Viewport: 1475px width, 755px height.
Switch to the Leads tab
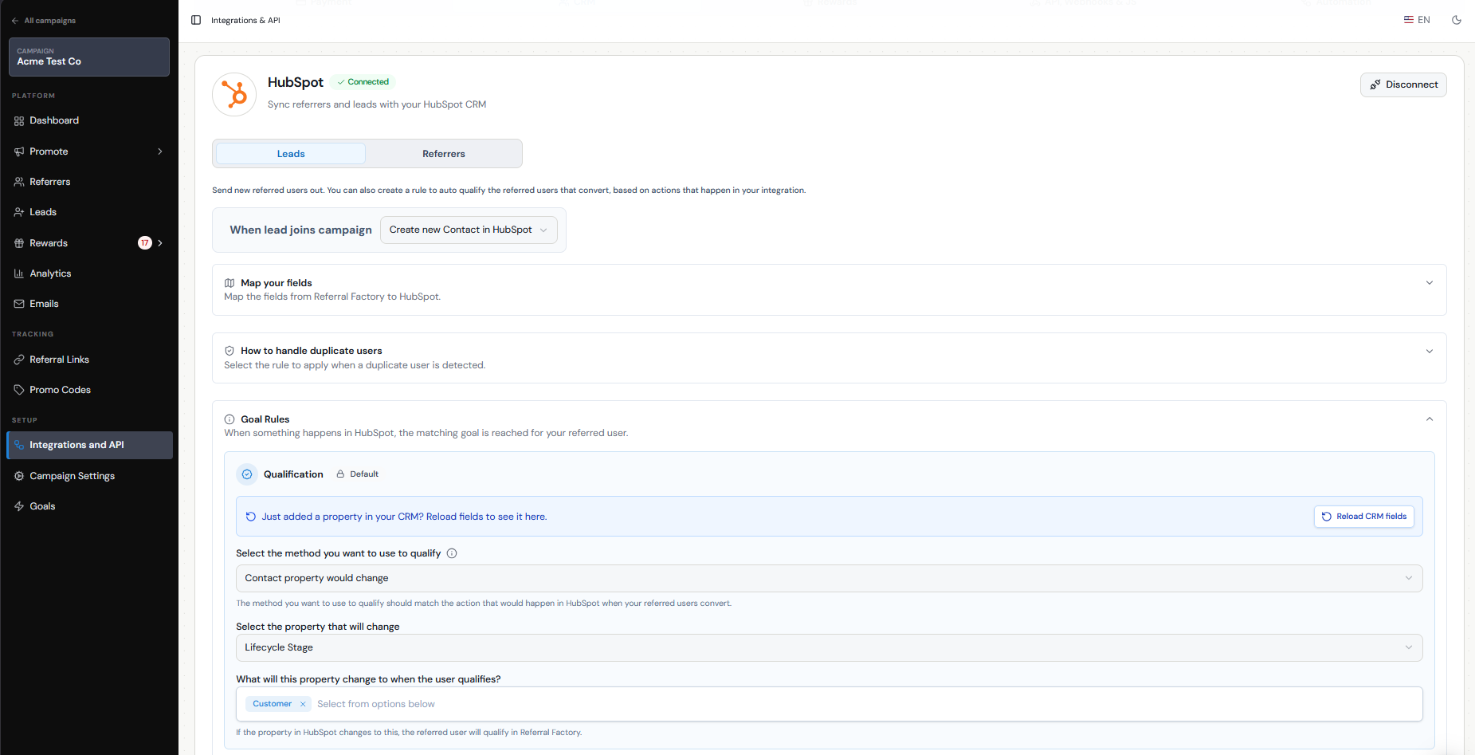291,154
